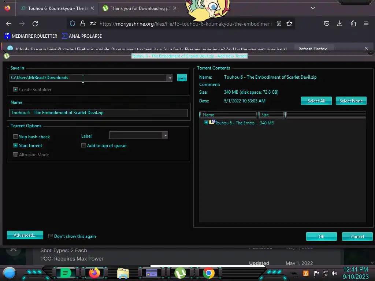Confirm with the OK button

click(322, 237)
